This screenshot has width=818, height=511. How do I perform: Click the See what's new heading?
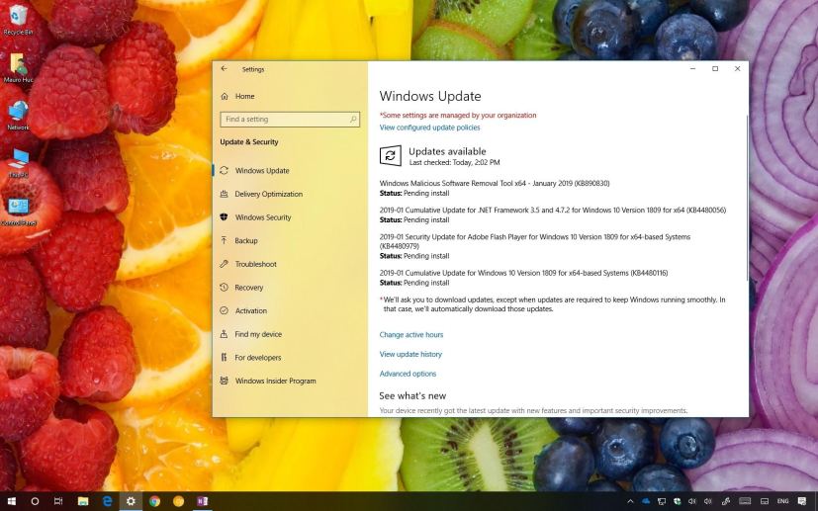[412, 395]
